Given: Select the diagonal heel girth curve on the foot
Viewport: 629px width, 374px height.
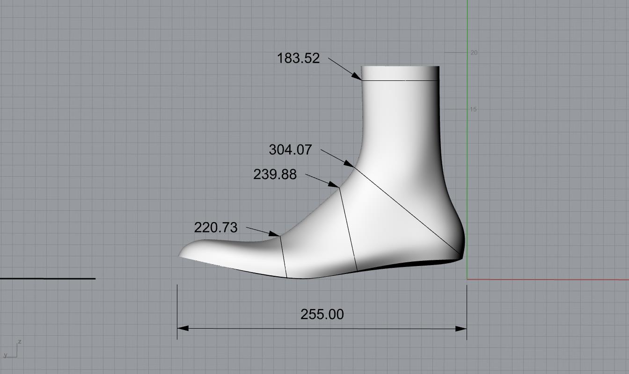Looking at the screenshot, I should (x=407, y=210).
